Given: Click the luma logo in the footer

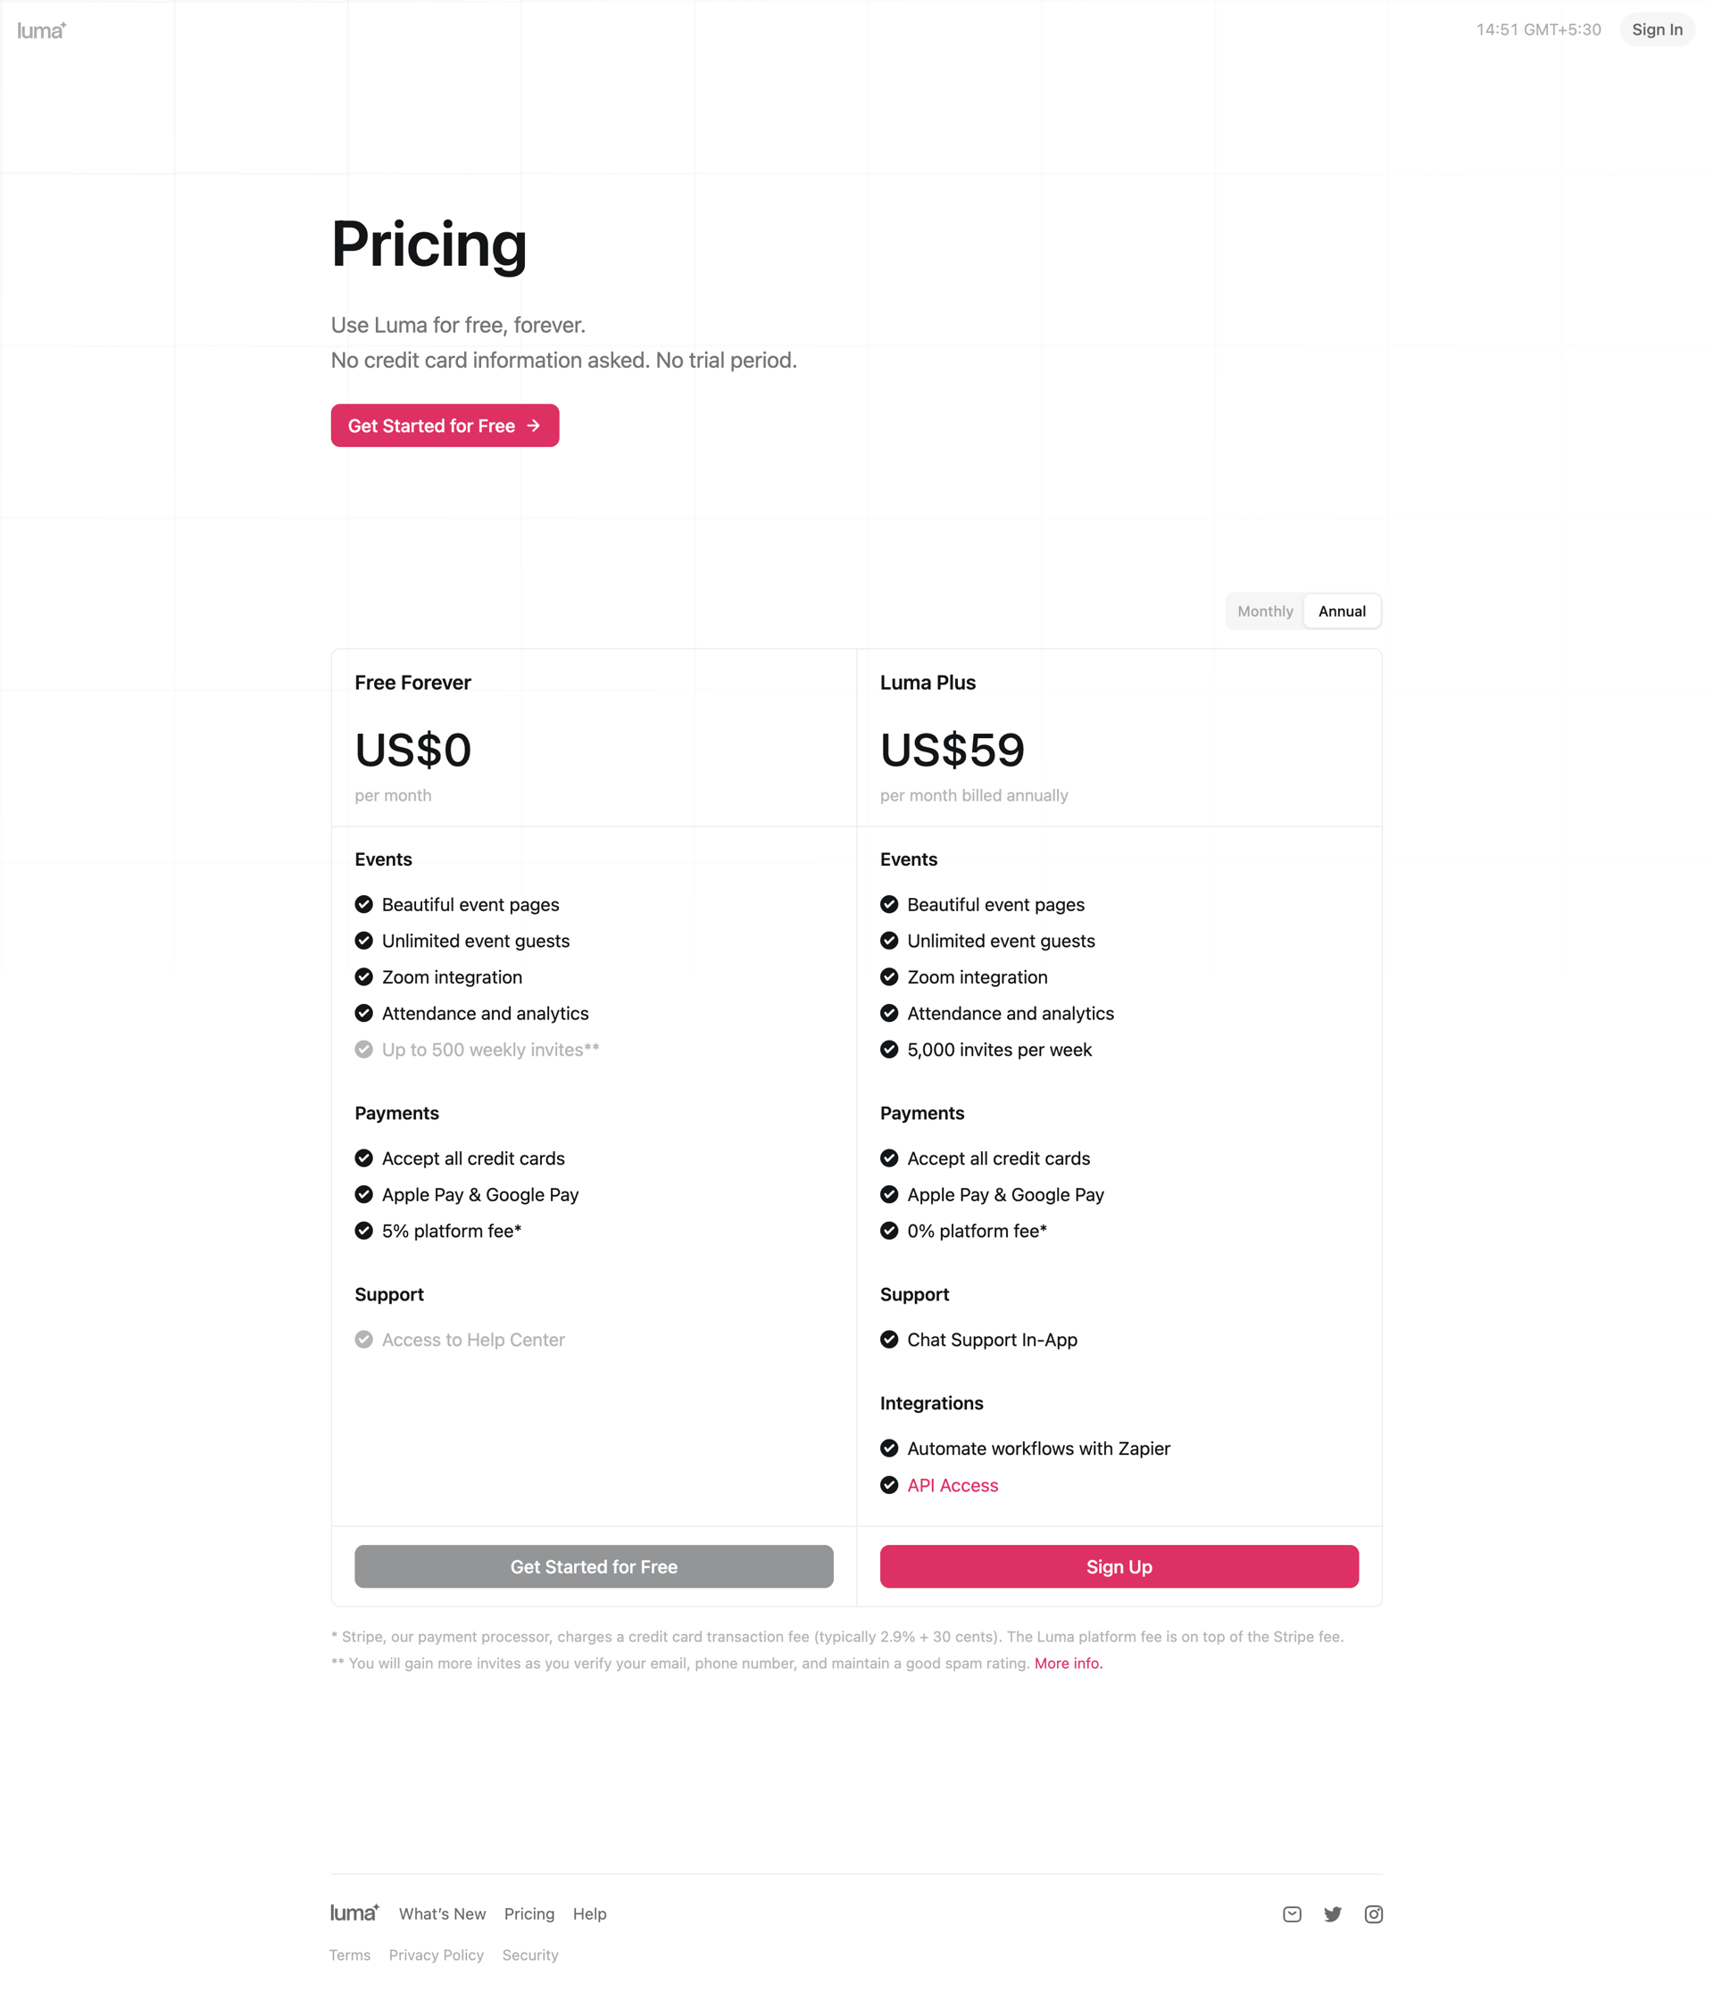Looking at the screenshot, I should [x=354, y=1913].
